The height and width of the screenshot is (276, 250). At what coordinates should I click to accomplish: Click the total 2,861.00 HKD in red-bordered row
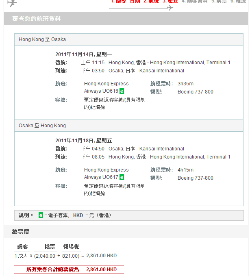(x=101, y=269)
